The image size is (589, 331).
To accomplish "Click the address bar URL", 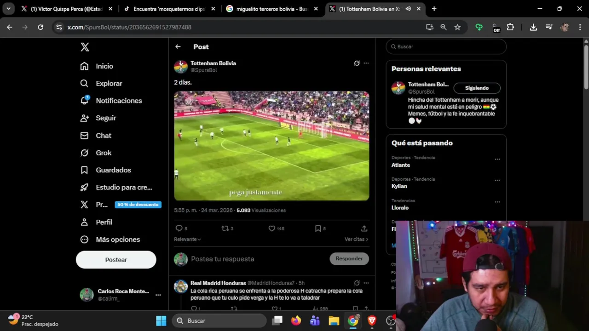I will coord(129,27).
